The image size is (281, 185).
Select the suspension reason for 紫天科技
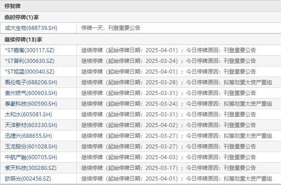pos(168,168)
